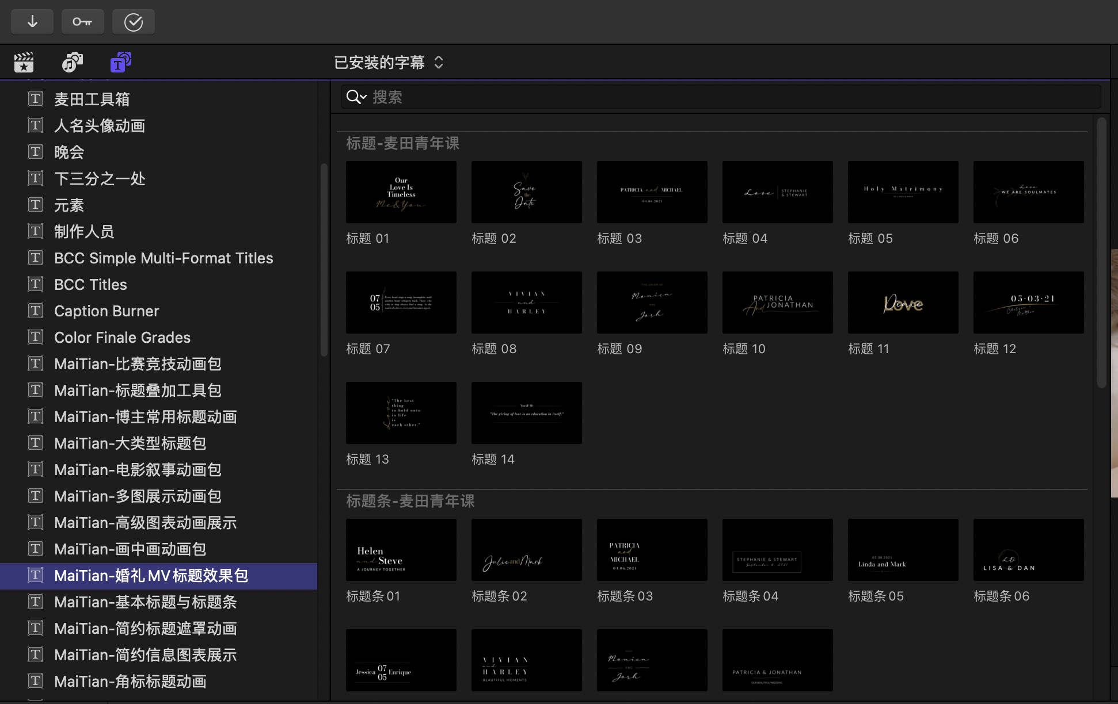The width and height of the screenshot is (1118, 704).
Task: Open the keyword editor key icon
Action: (82, 22)
